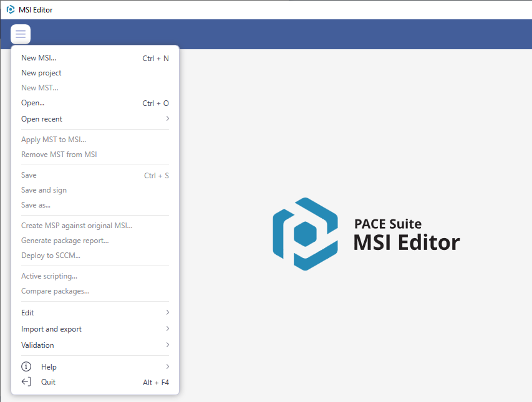The width and height of the screenshot is (532, 402).
Task: Open Active scripting... entry
Action: [95, 276]
